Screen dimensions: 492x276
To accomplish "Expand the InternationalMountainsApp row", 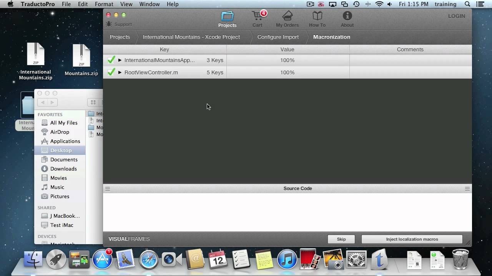I will coord(120,60).
